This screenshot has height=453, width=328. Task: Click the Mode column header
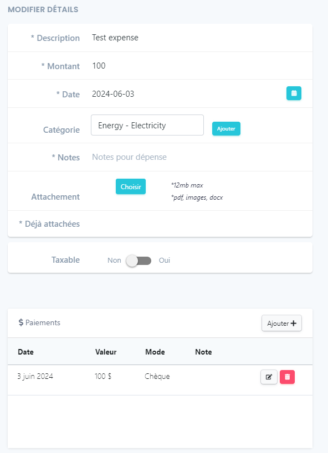click(155, 352)
